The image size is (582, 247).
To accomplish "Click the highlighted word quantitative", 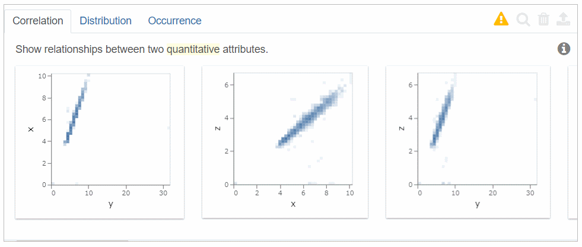I will point(193,49).
